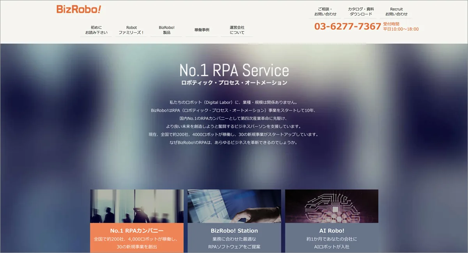Click the AI Robo! card title
The width and height of the screenshot is (468, 253).
tap(331, 230)
